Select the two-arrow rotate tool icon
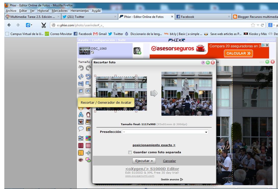This screenshot has height=189, width=278. [x=81, y=76]
